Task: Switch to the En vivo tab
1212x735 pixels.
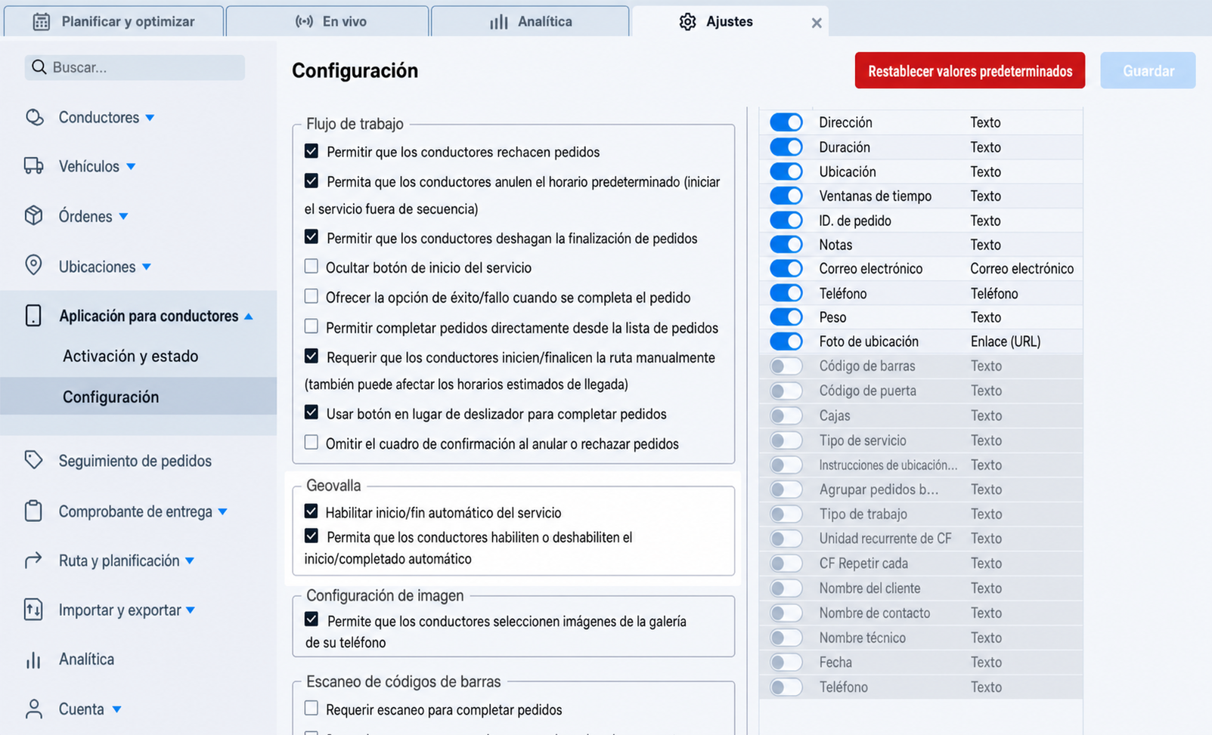Action: coord(327,21)
